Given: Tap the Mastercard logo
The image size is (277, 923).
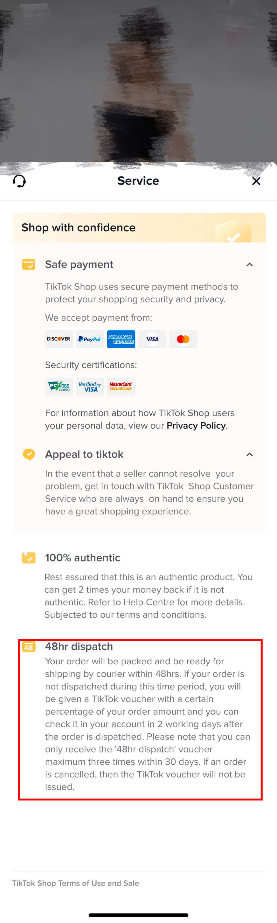Looking at the screenshot, I should click(x=183, y=339).
